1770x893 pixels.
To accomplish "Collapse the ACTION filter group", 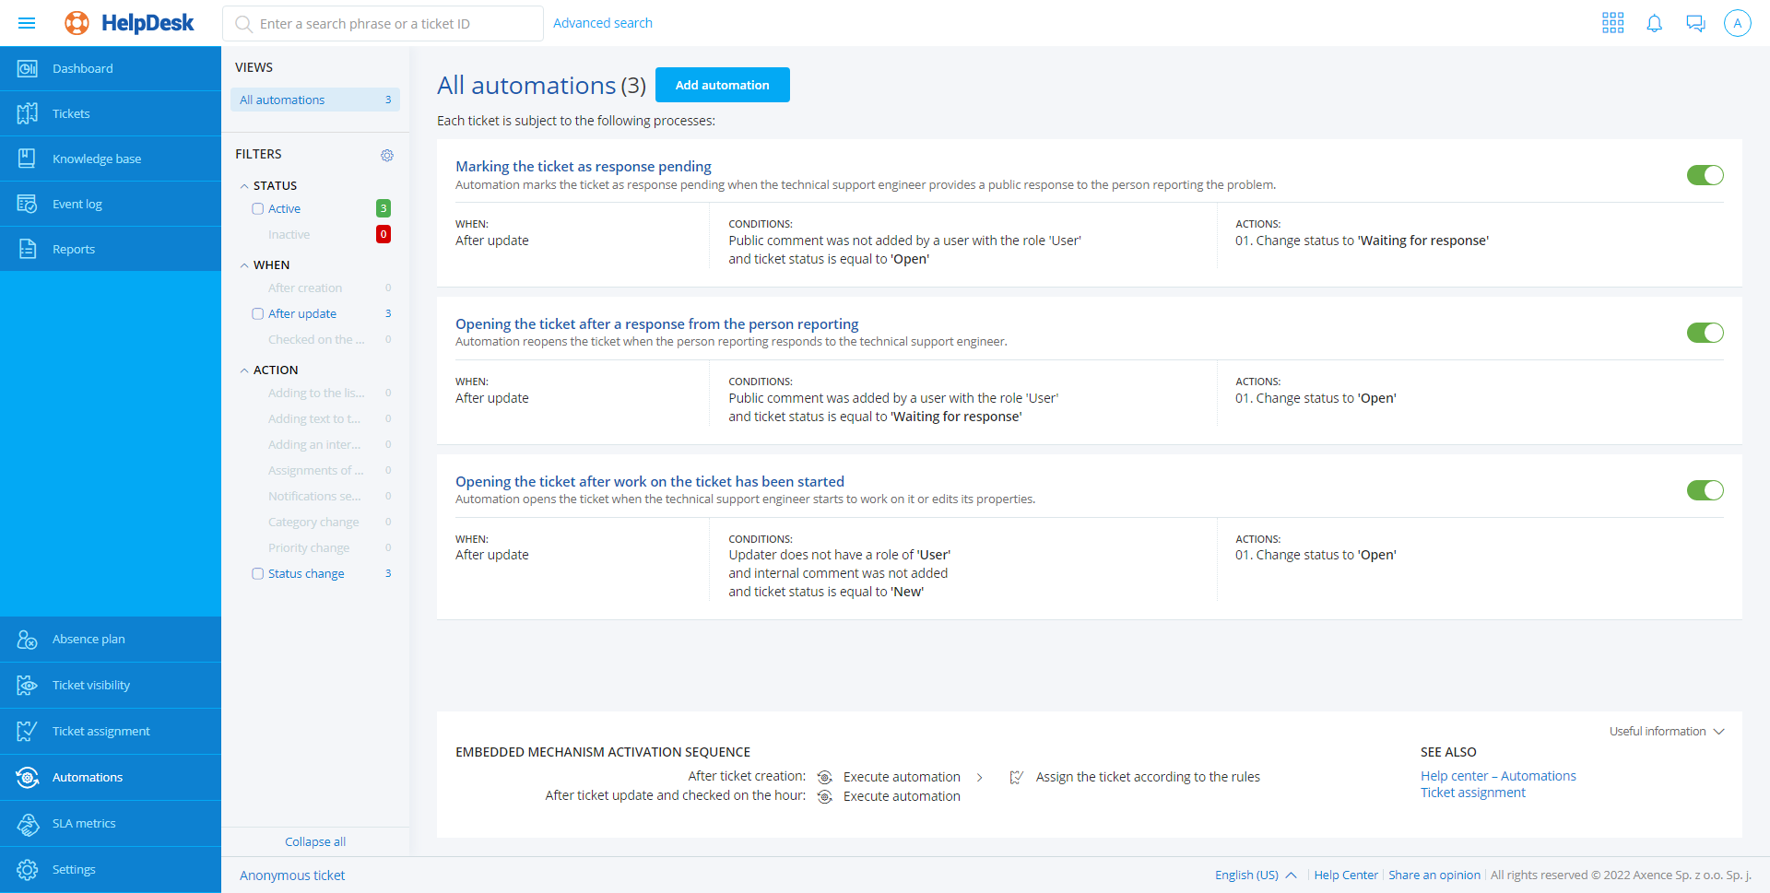I will pos(244,370).
